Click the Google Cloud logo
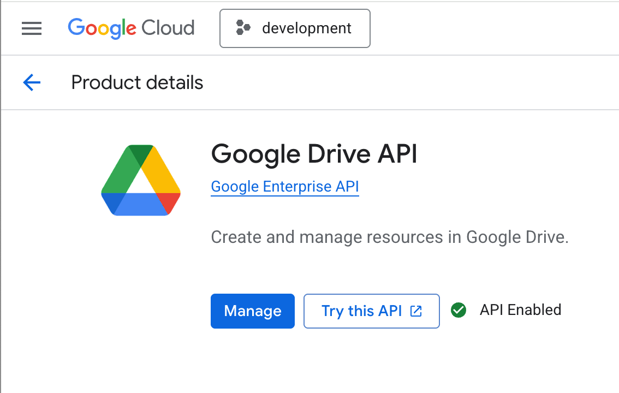This screenshot has width=619, height=393. [x=131, y=28]
